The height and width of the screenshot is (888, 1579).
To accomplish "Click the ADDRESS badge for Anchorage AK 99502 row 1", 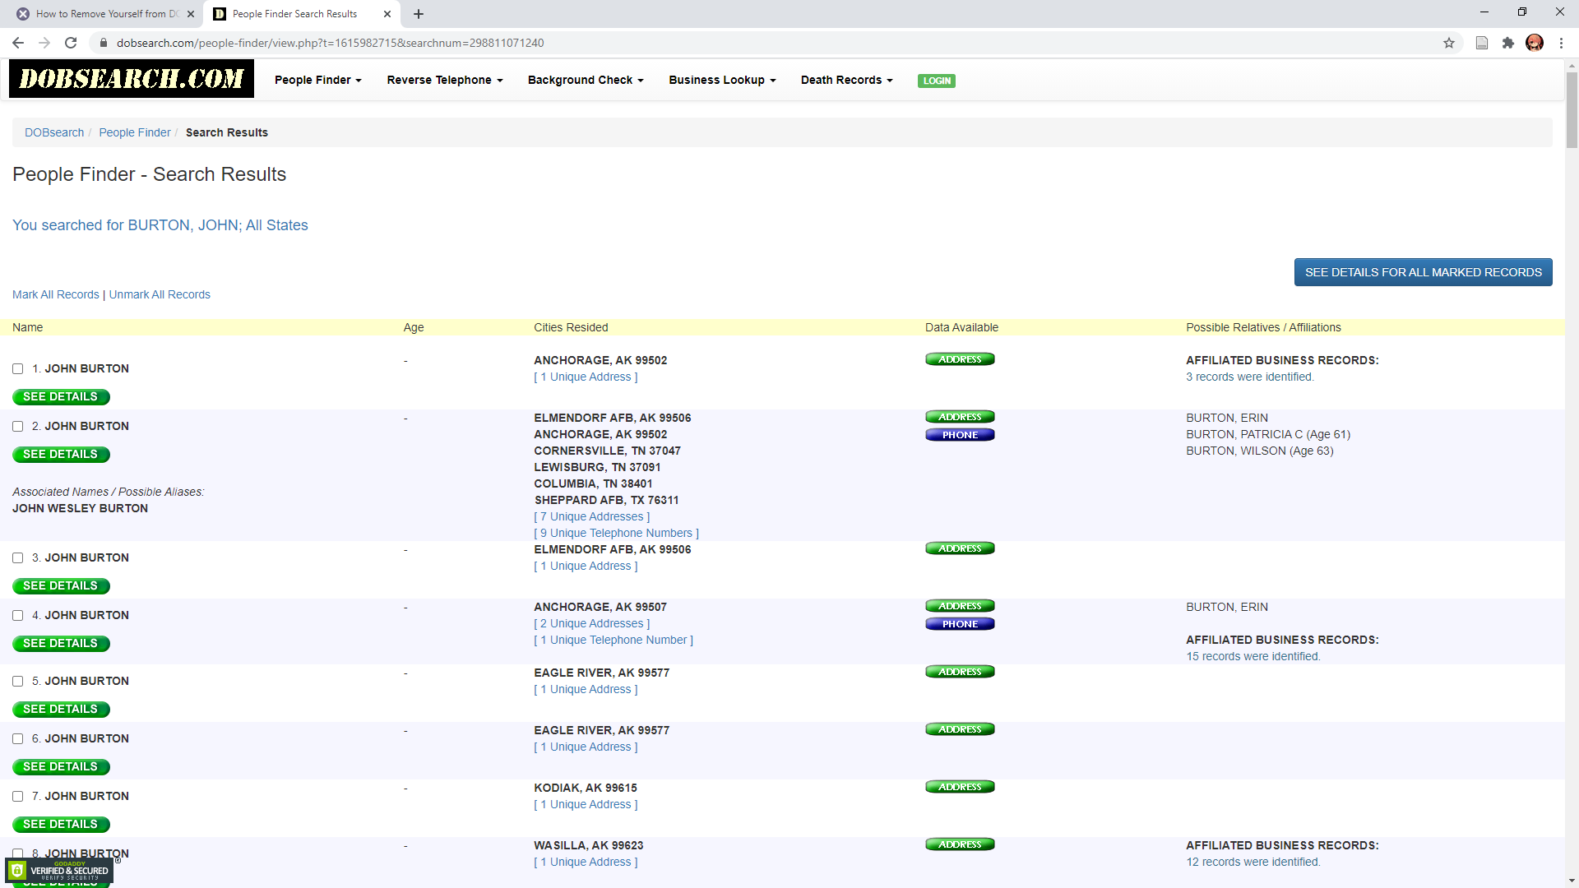I will (960, 359).
